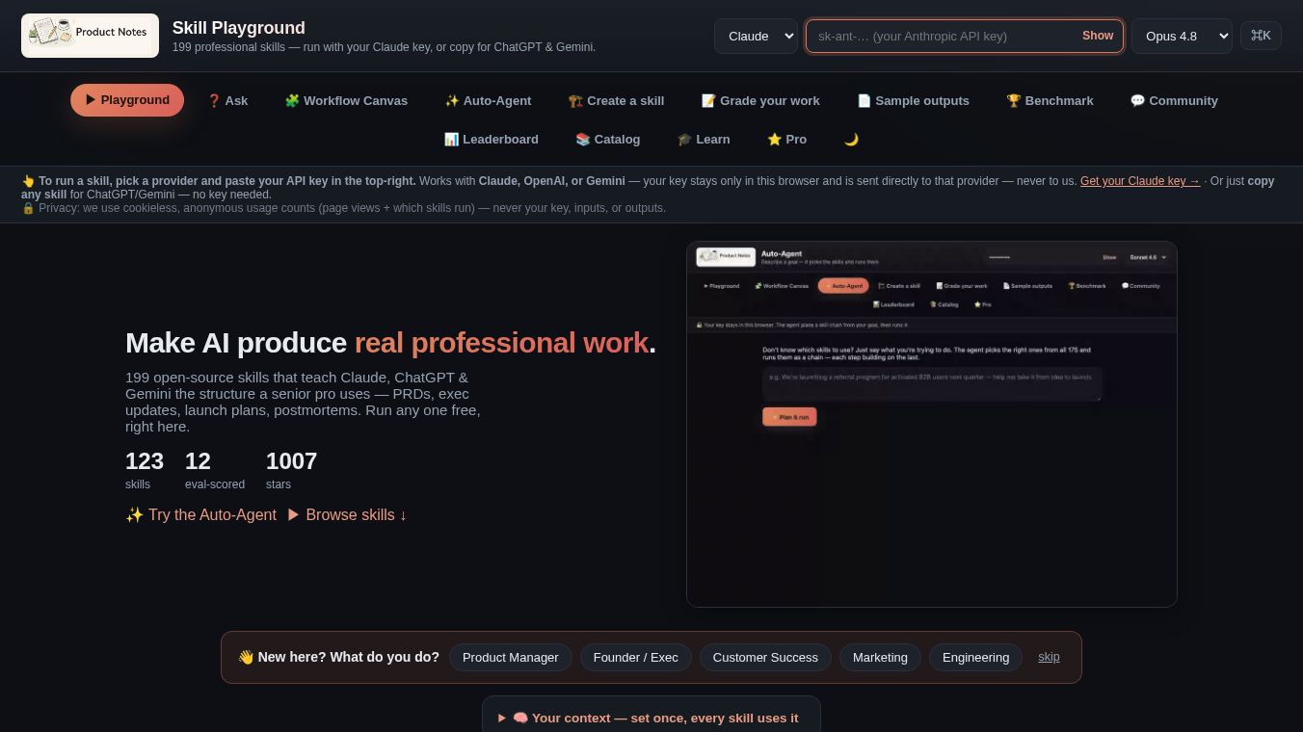Click the 12 eval-scored count
This screenshot has height=732, width=1303.
pos(215,469)
